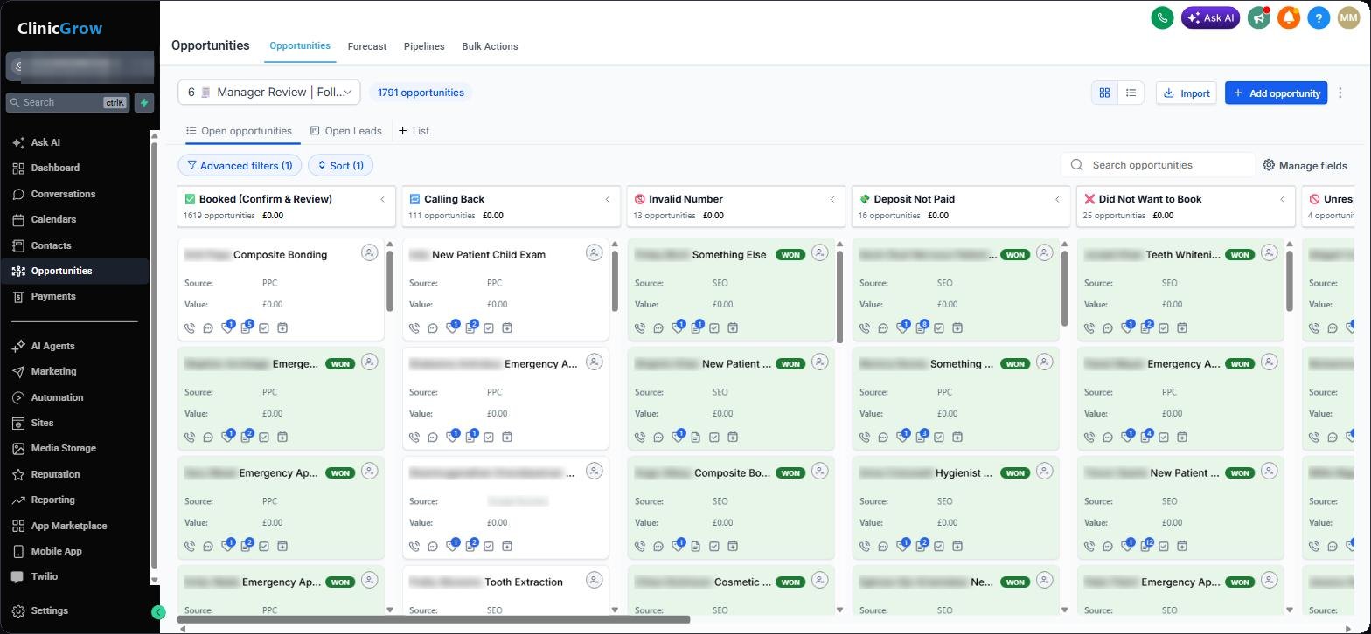This screenshot has height=634, width=1371.
Task: Click the green lightning quick actions icon
Action: [x=144, y=102]
